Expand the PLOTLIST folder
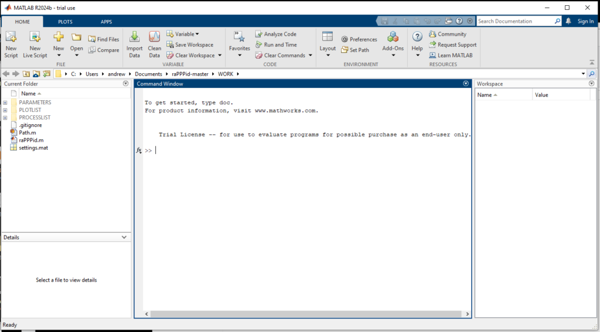 (5, 110)
